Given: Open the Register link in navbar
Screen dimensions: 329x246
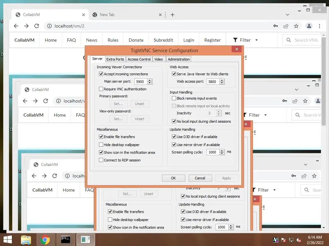Looking at the screenshot, I should (213, 40).
